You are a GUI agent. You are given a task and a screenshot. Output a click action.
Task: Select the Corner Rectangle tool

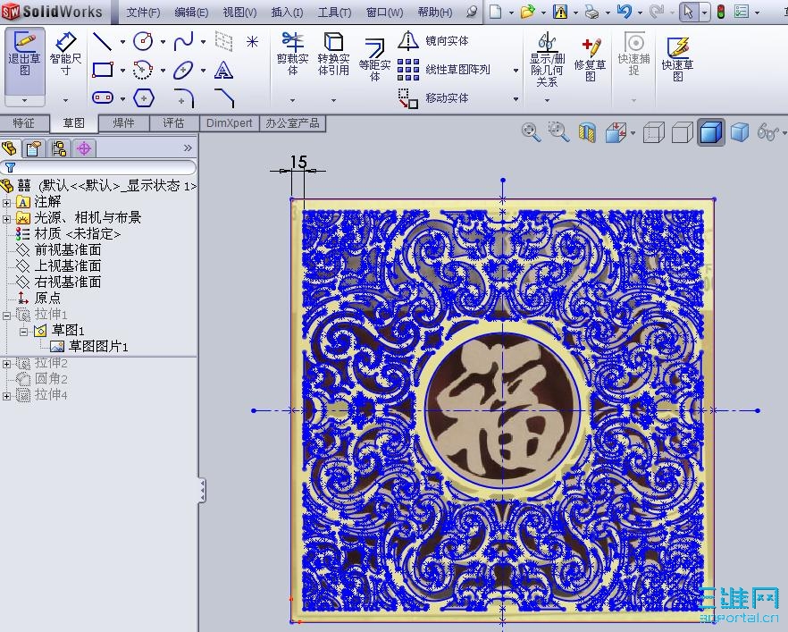coord(103,70)
